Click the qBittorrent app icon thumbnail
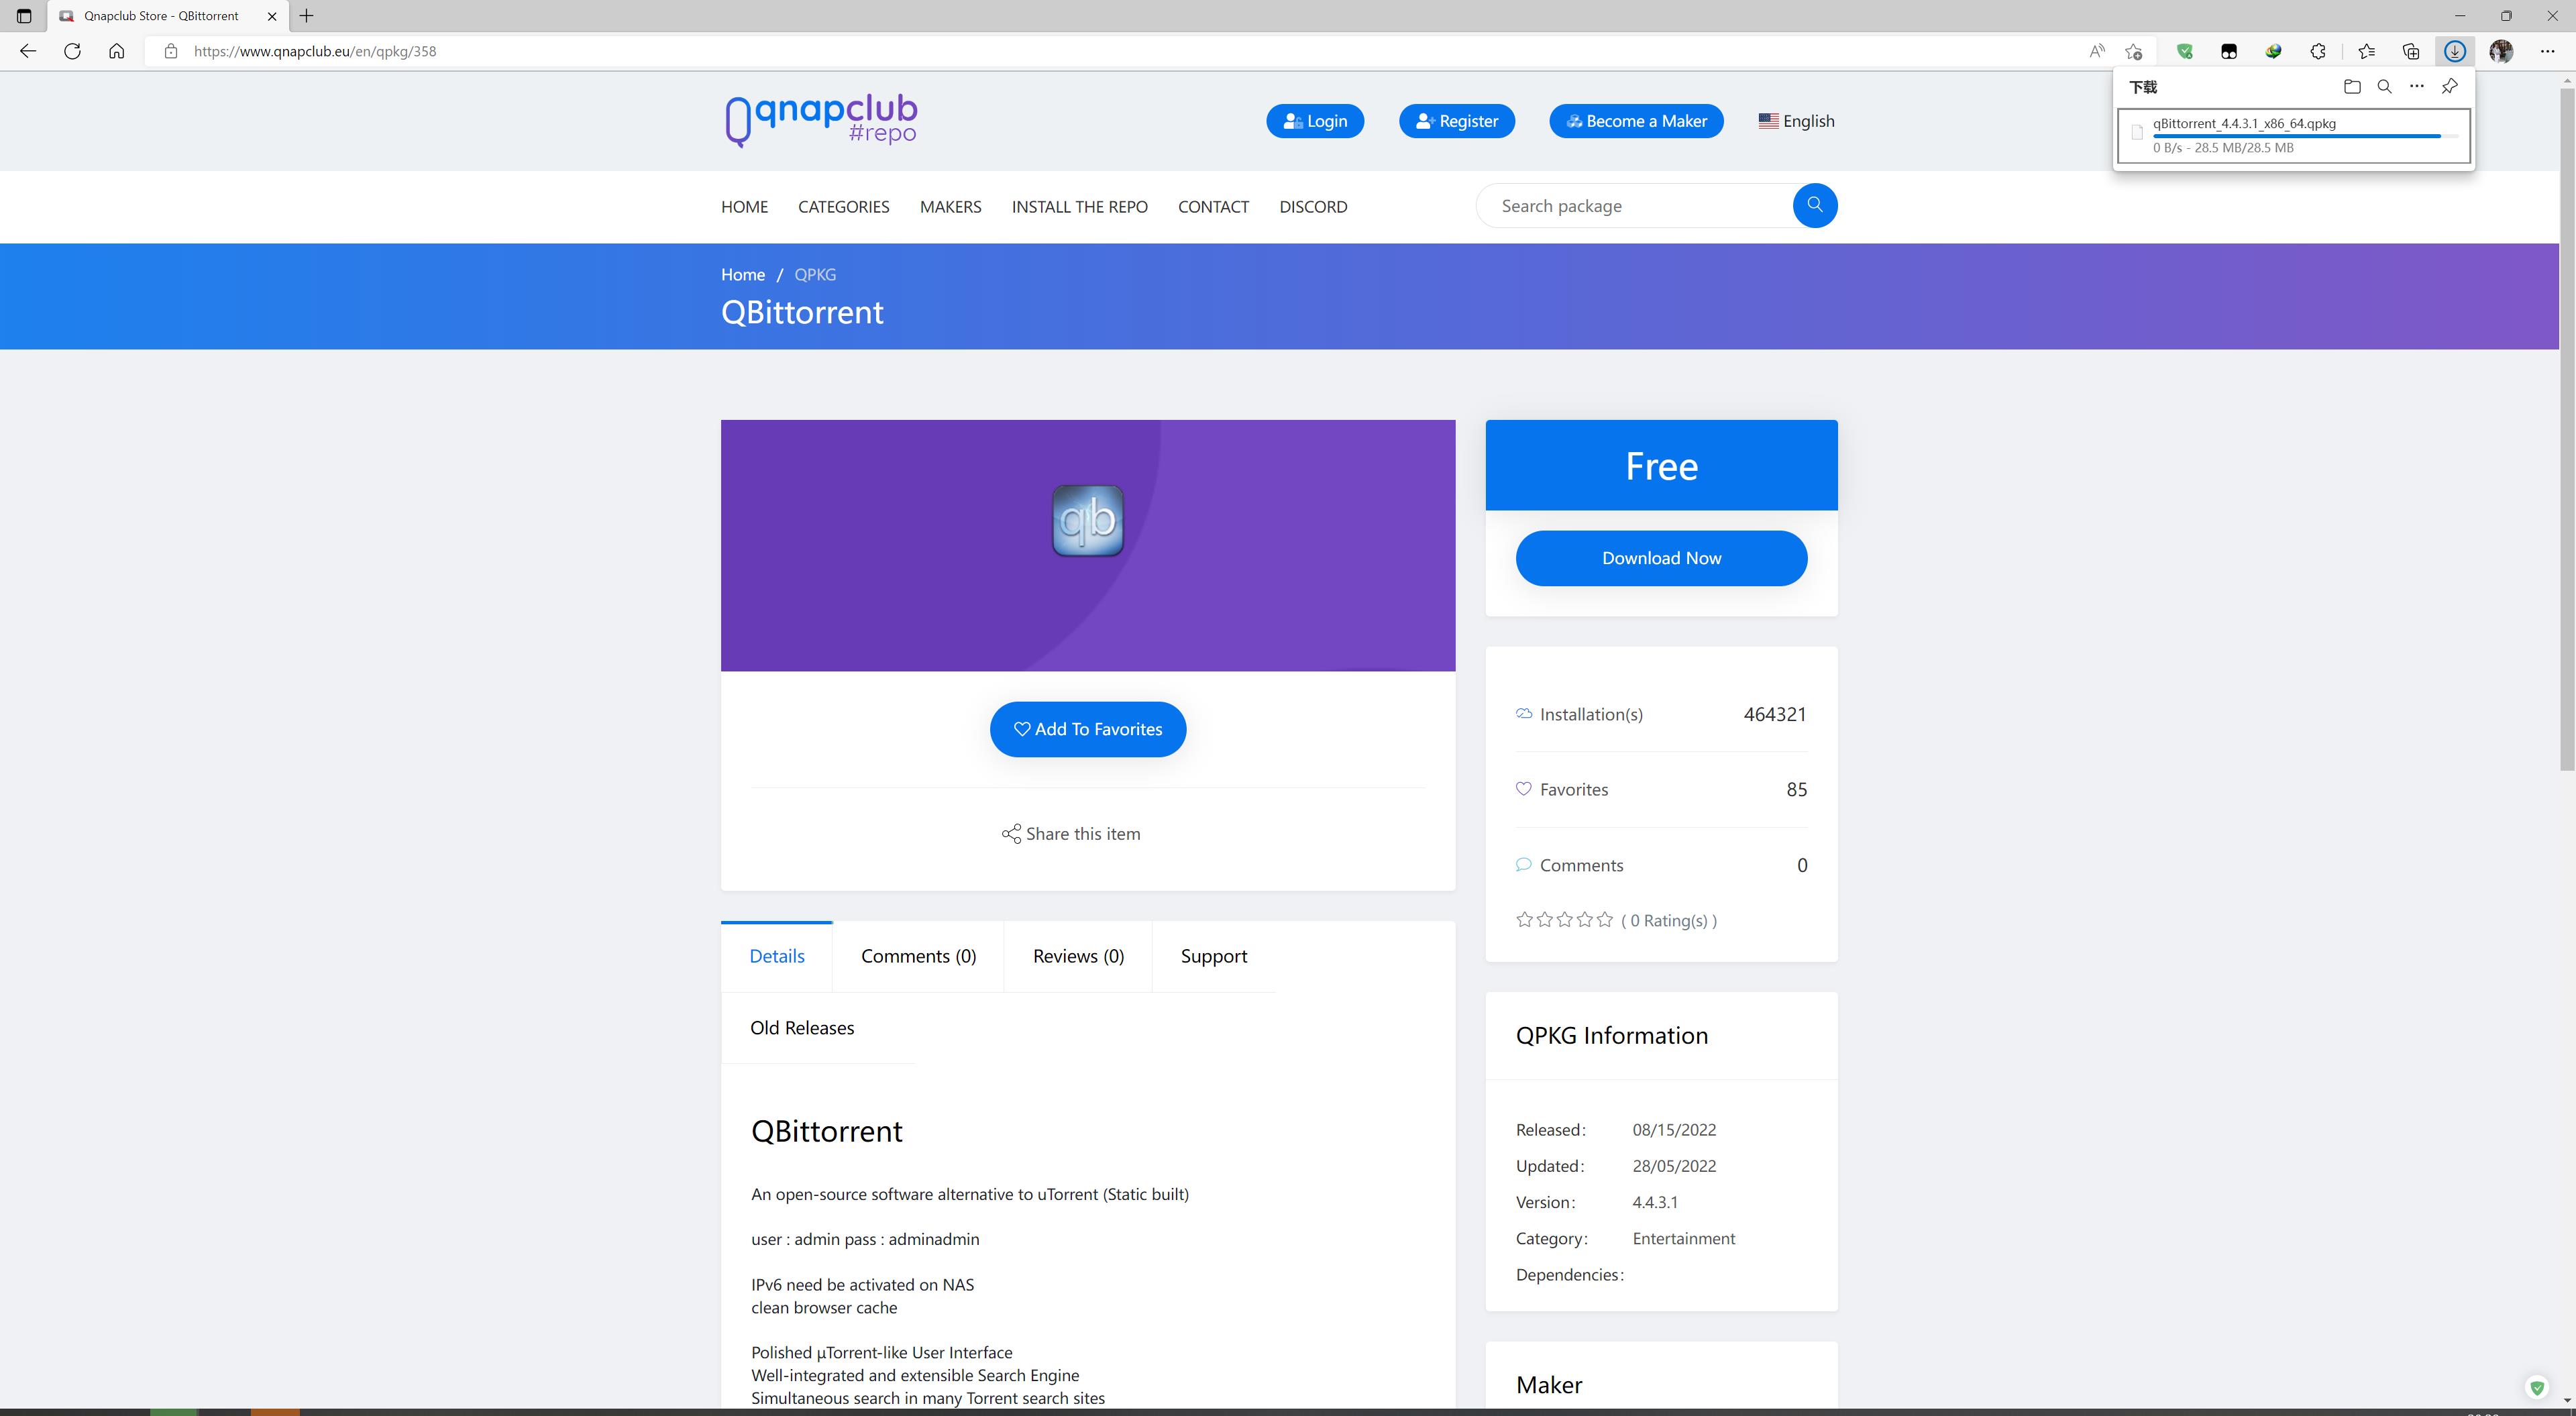The width and height of the screenshot is (2576, 1416). (x=1088, y=520)
